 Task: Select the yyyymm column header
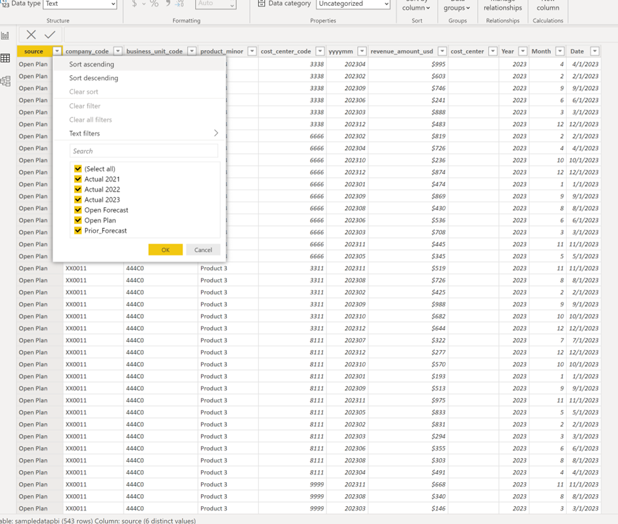(x=341, y=51)
